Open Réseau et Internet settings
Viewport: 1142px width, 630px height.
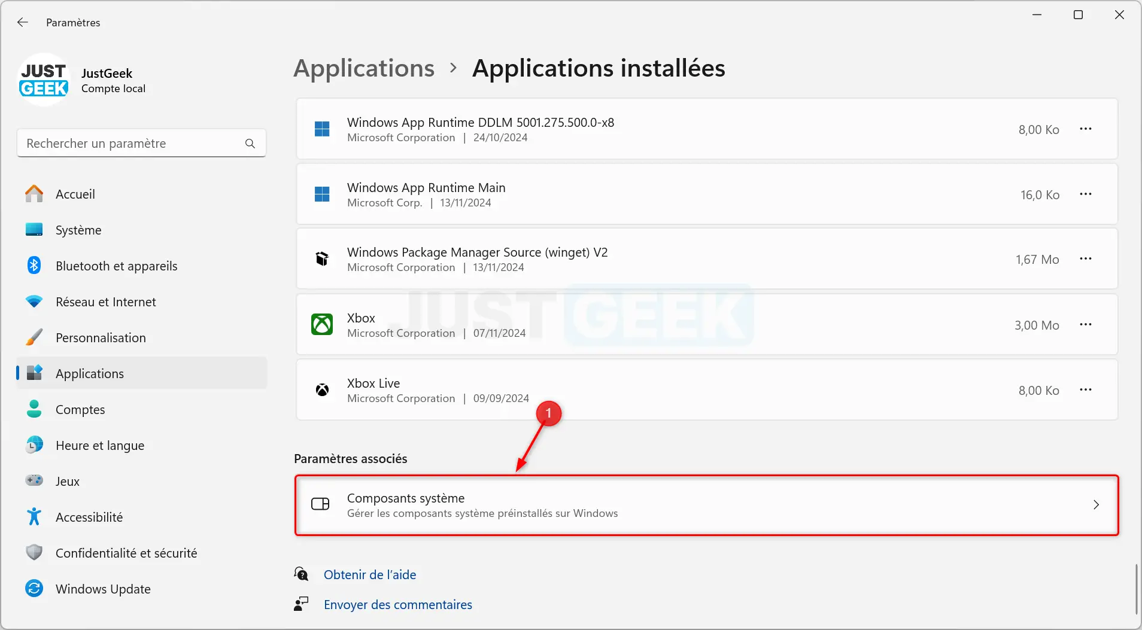141,302
